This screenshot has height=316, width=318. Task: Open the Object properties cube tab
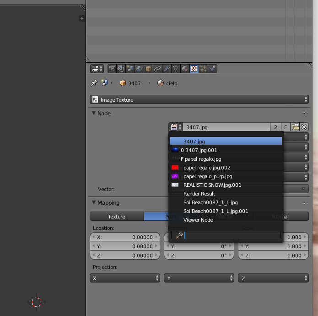pyautogui.click(x=148, y=69)
